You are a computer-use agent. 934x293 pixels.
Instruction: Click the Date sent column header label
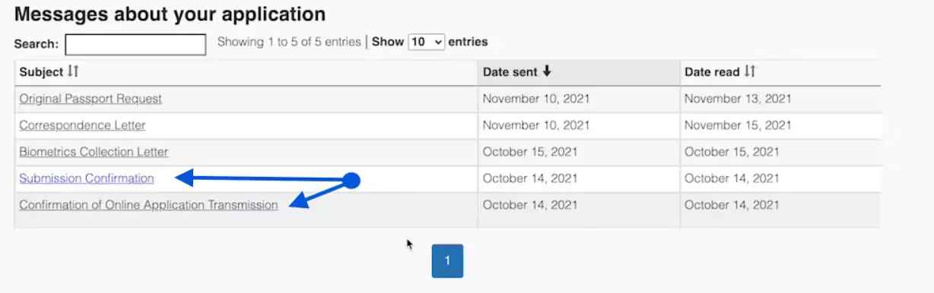click(510, 72)
